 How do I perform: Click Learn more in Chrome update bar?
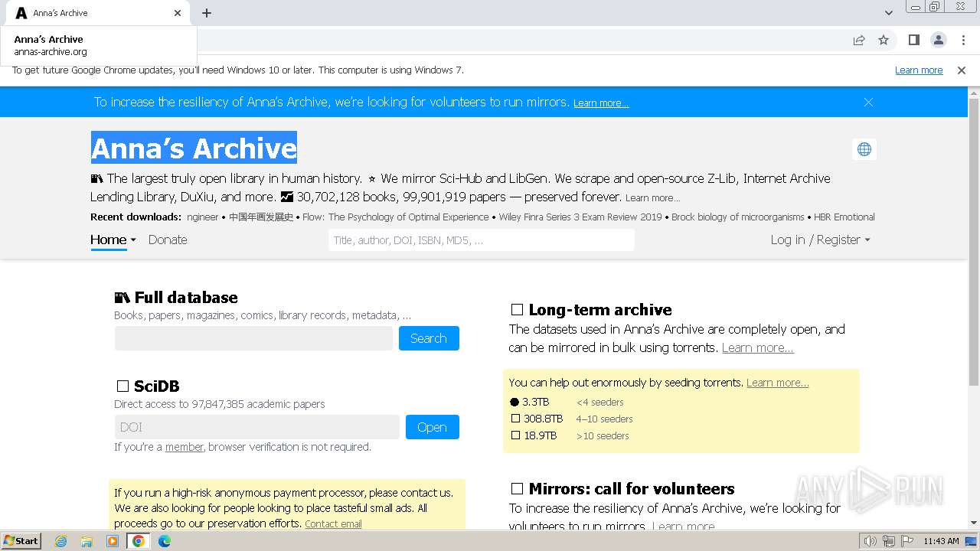coord(919,70)
